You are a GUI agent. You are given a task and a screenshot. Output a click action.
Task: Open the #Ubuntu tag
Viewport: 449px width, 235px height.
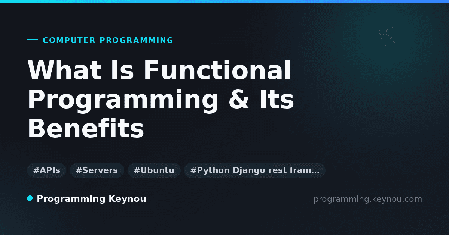click(154, 170)
